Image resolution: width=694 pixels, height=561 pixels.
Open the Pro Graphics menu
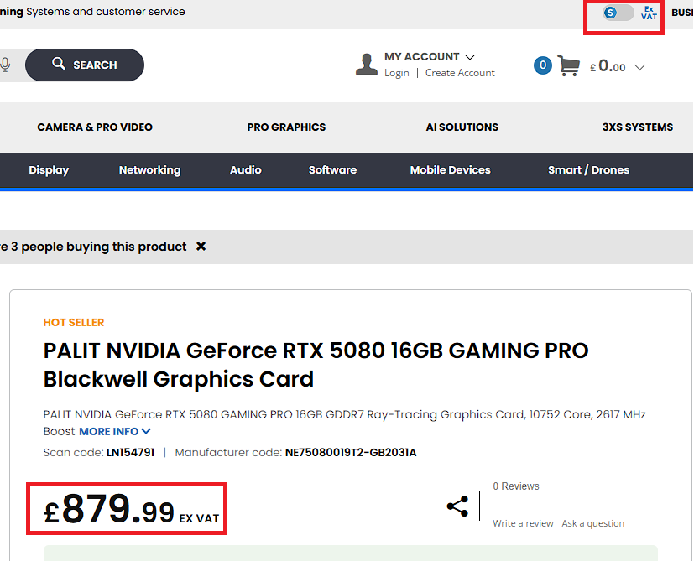pos(286,127)
